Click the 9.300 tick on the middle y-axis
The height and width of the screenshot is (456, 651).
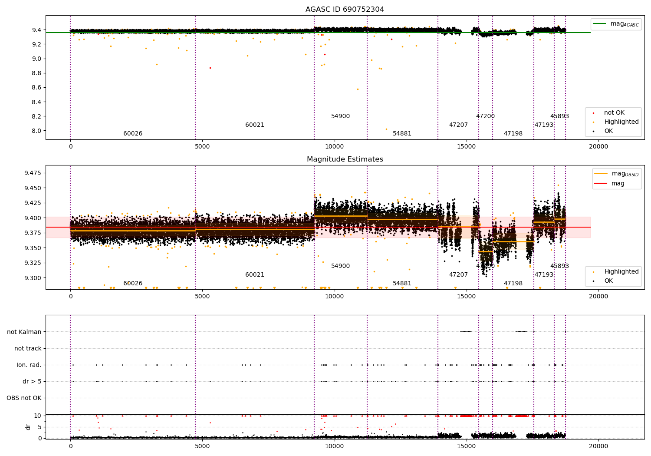(33, 278)
